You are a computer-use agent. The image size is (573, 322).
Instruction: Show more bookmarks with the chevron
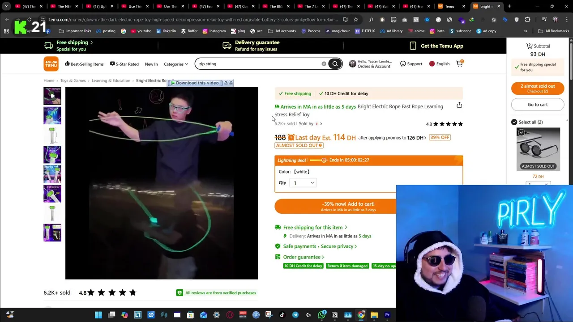[526, 31]
